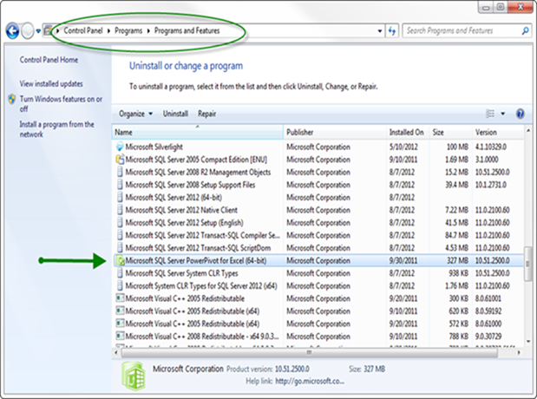This screenshot has height=399, width=537.
Task: Click the Back navigation arrow button
Action: coord(12,31)
